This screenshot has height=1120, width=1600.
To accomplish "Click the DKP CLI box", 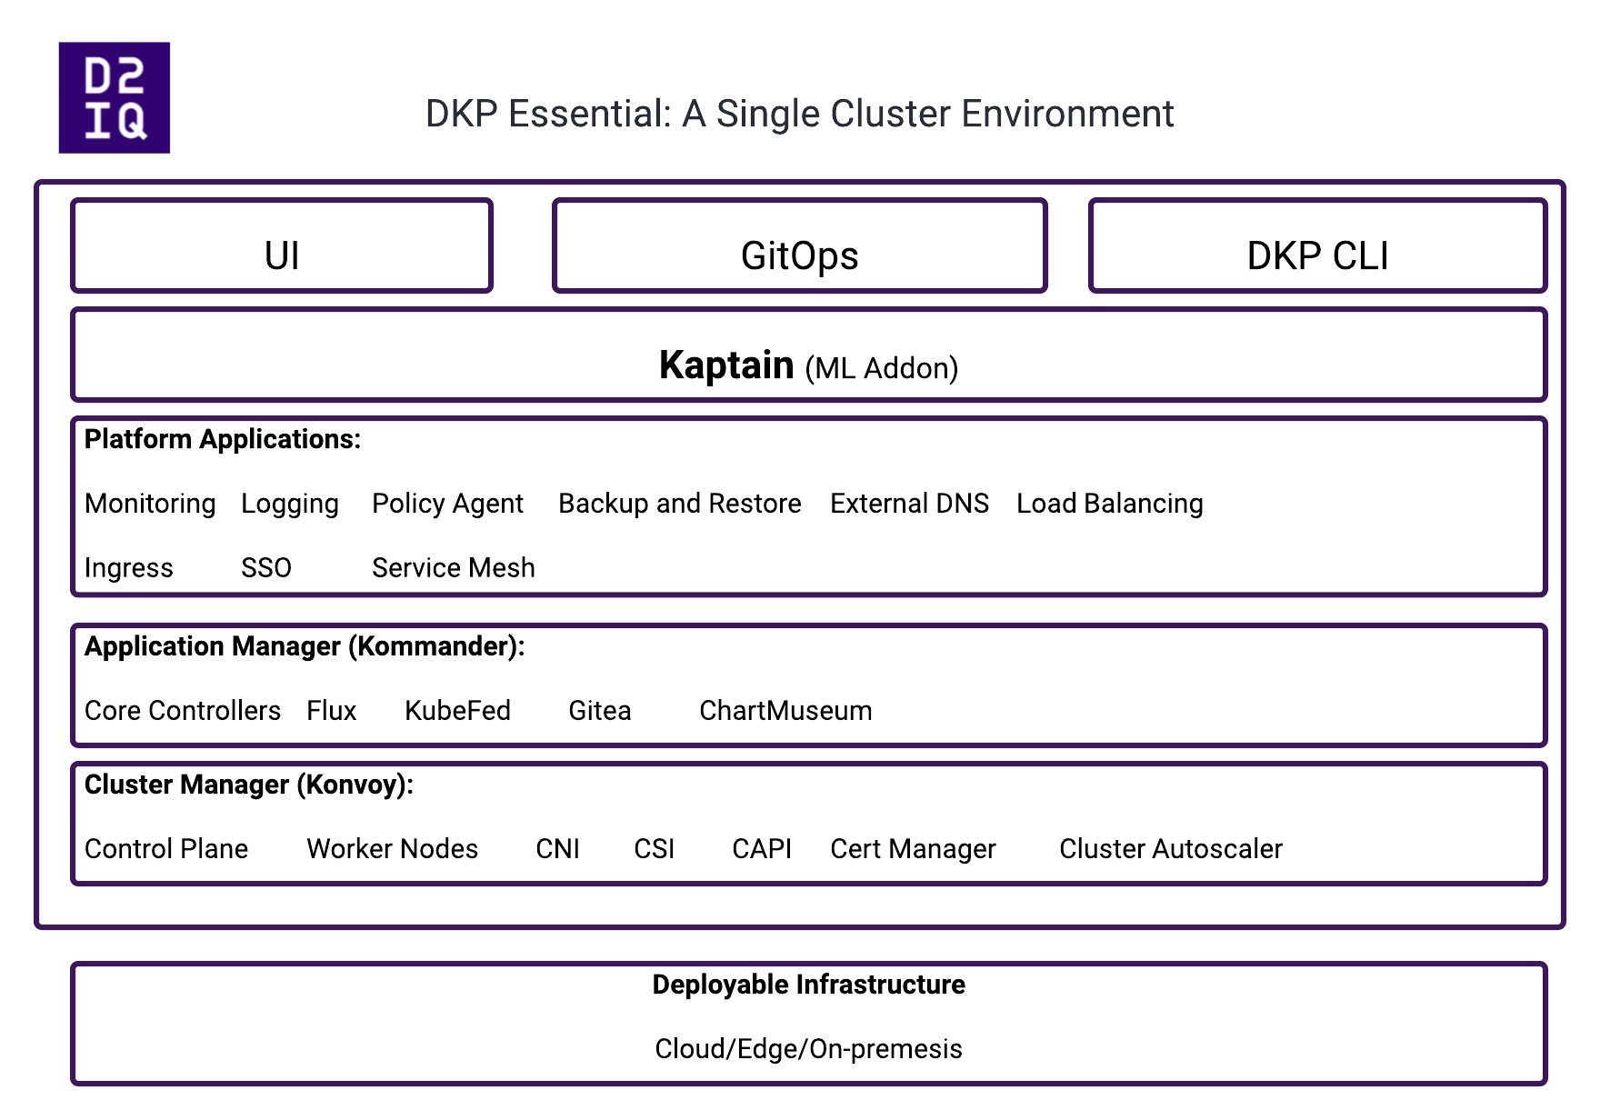I will pyautogui.click(x=1318, y=245).
